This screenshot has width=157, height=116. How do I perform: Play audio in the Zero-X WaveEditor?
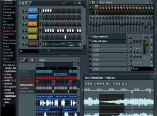tap(95, 84)
